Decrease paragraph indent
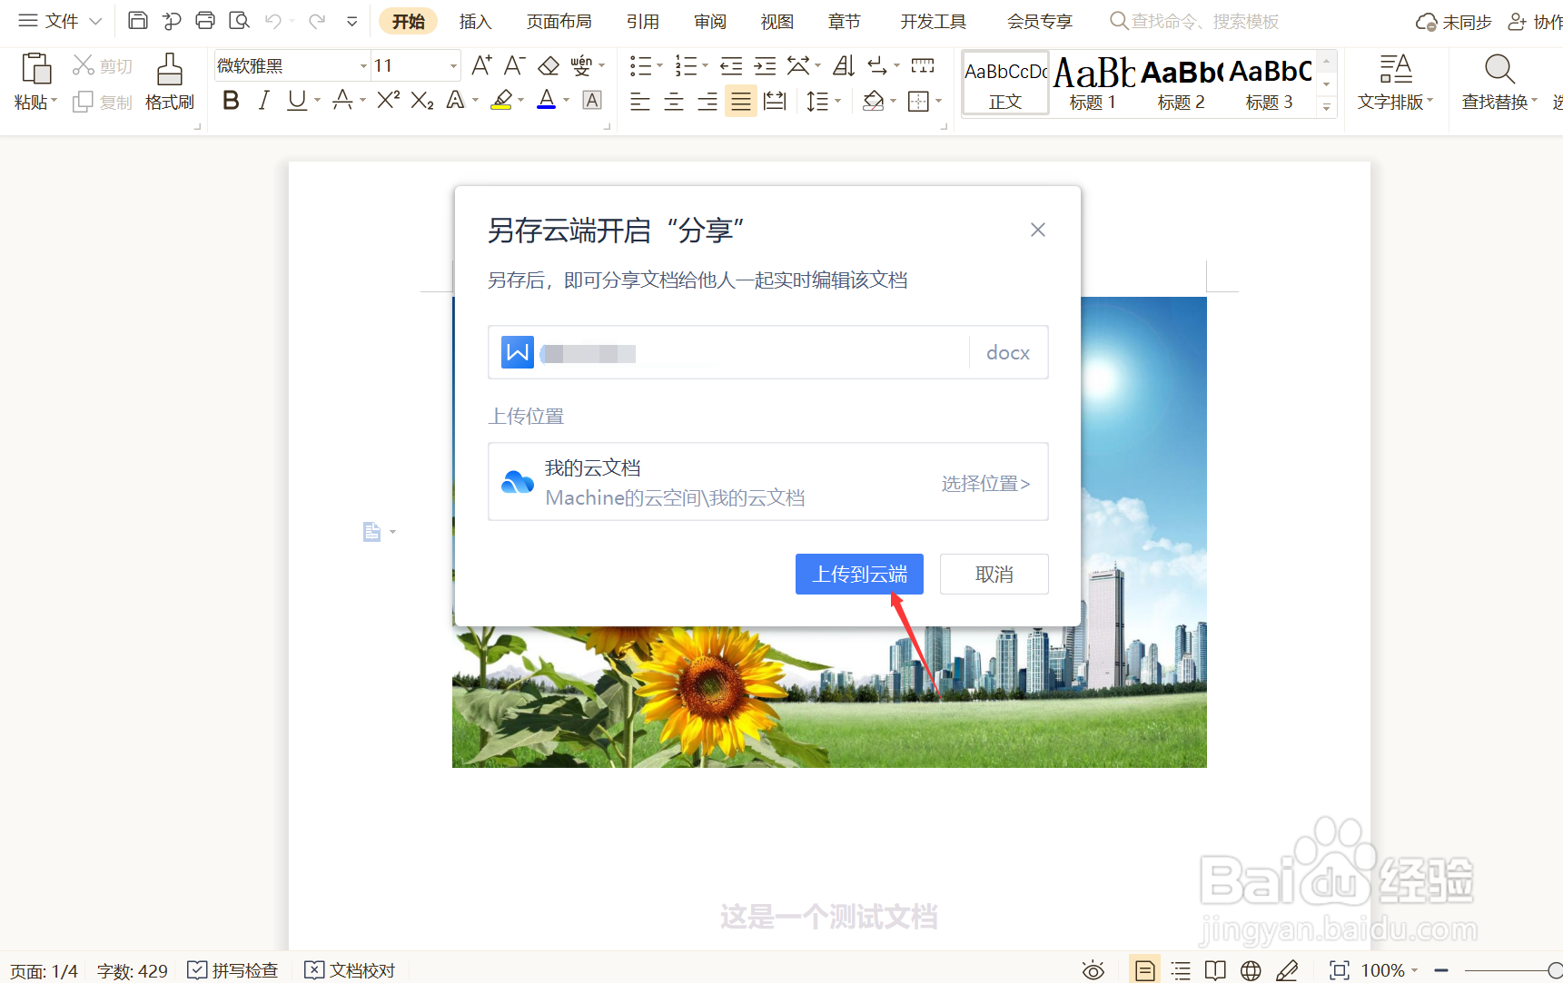The image size is (1563, 983). pyautogui.click(x=731, y=65)
